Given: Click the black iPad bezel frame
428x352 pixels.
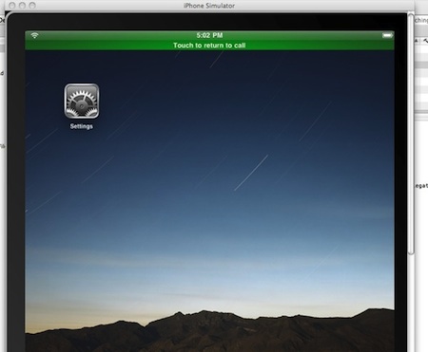Looking at the screenshot, I should pyautogui.click(x=16, y=190).
